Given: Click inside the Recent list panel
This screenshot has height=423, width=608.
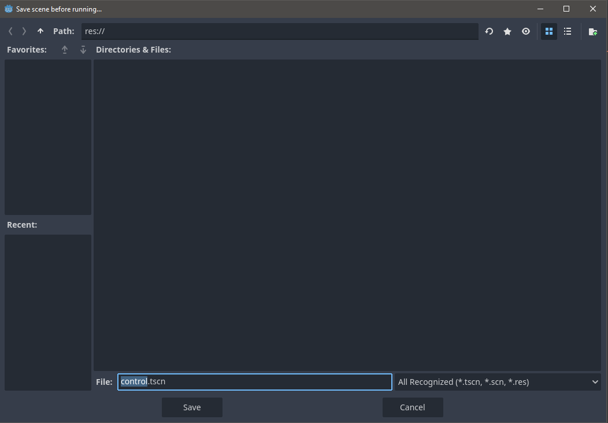Looking at the screenshot, I should [x=48, y=313].
